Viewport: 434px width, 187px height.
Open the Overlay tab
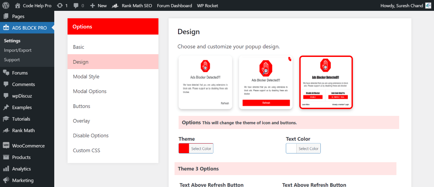(113, 121)
